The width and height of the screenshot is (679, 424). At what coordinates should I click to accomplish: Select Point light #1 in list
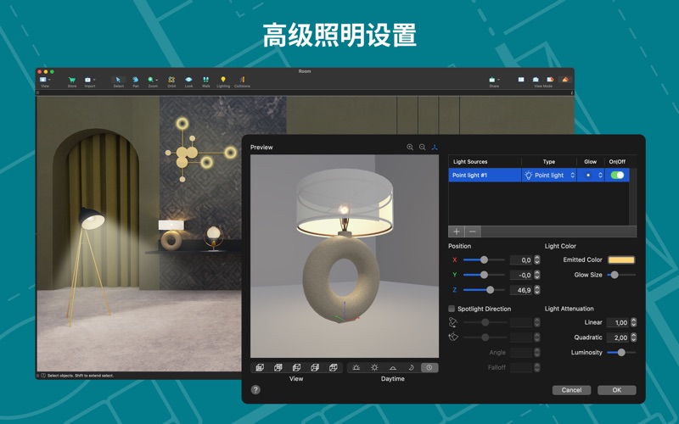coord(482,176)
